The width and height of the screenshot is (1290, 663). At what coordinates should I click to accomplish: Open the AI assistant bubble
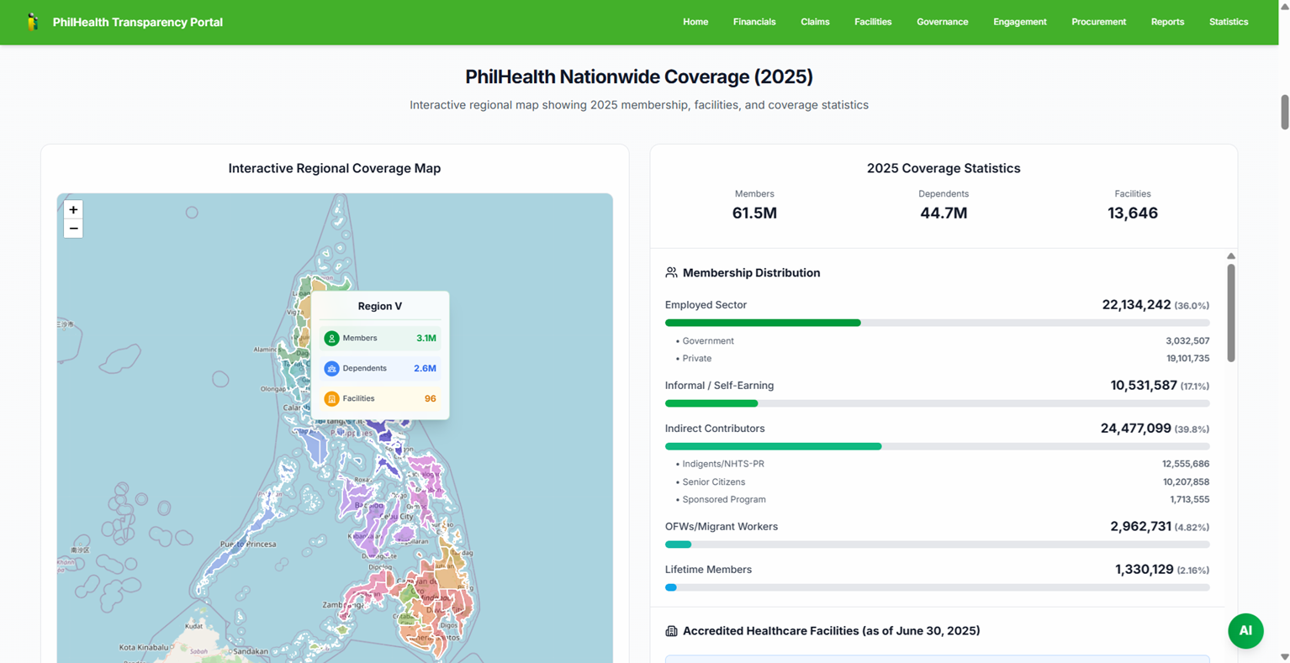tap(1245, 631)
